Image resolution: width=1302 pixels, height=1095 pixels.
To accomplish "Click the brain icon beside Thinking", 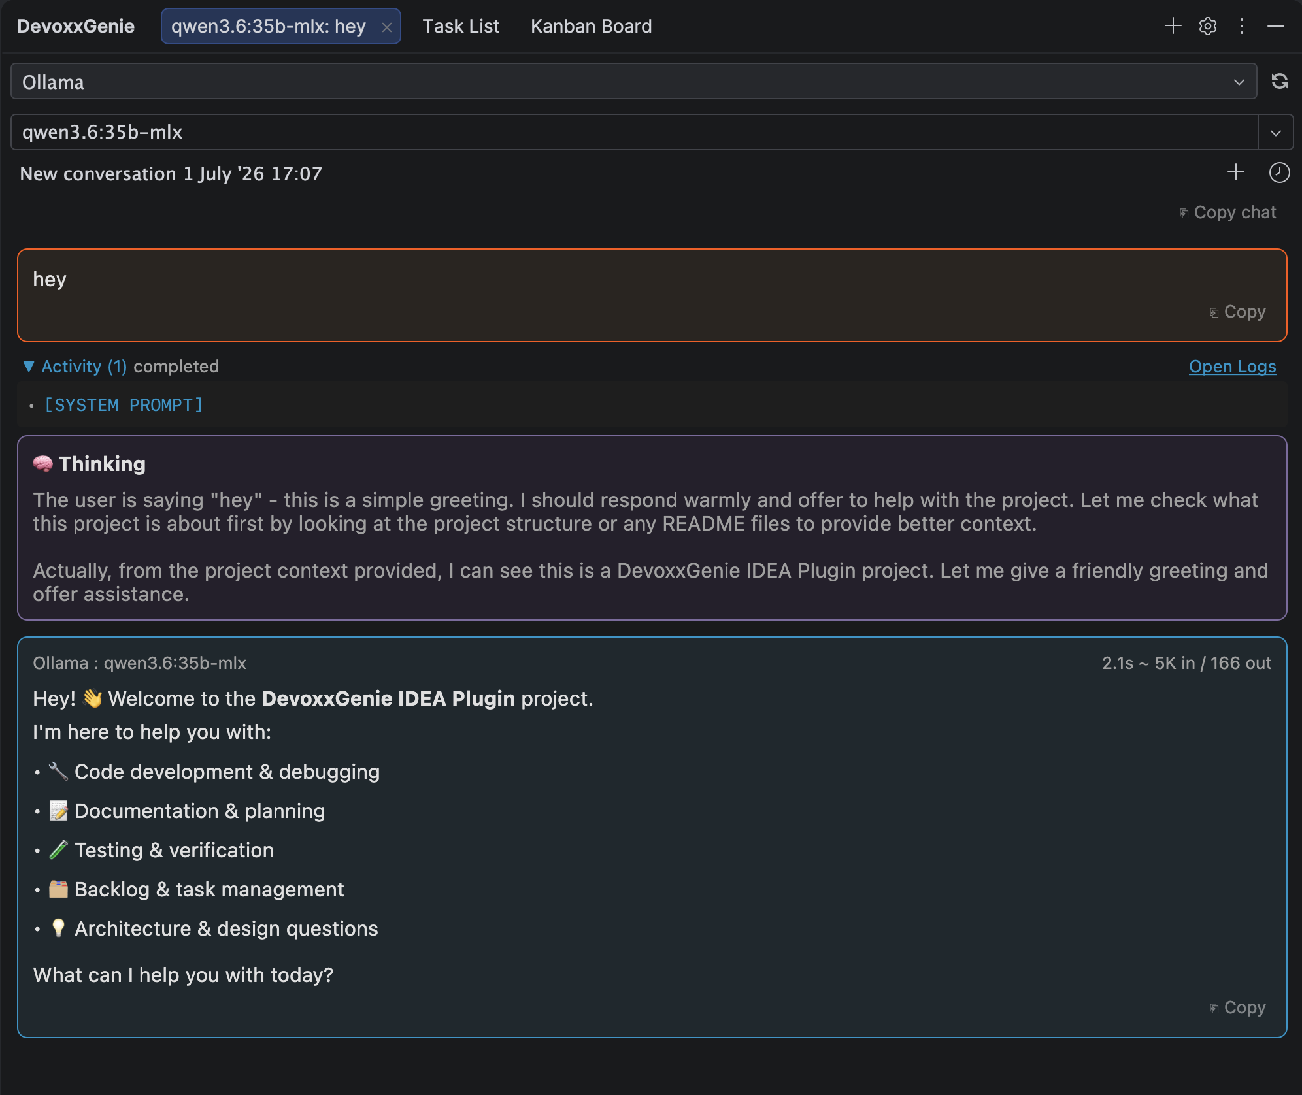I will [x=43, y=464].
